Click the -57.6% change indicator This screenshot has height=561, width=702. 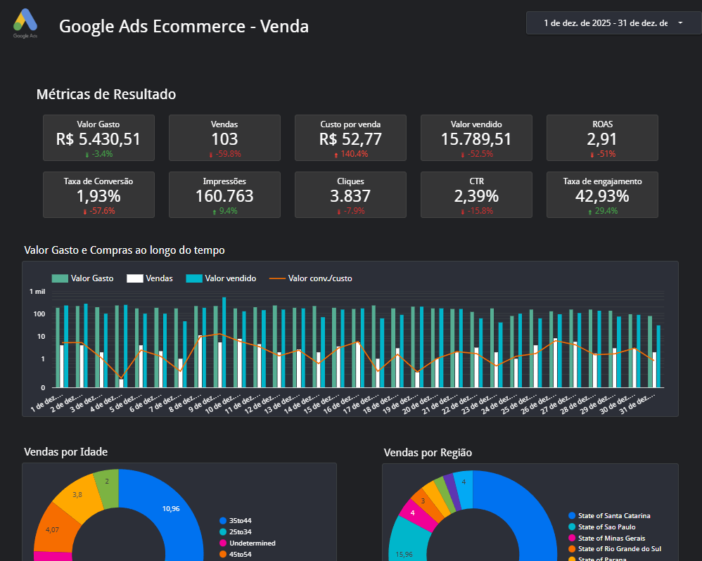pyautogui.click(x=99, y=211)
